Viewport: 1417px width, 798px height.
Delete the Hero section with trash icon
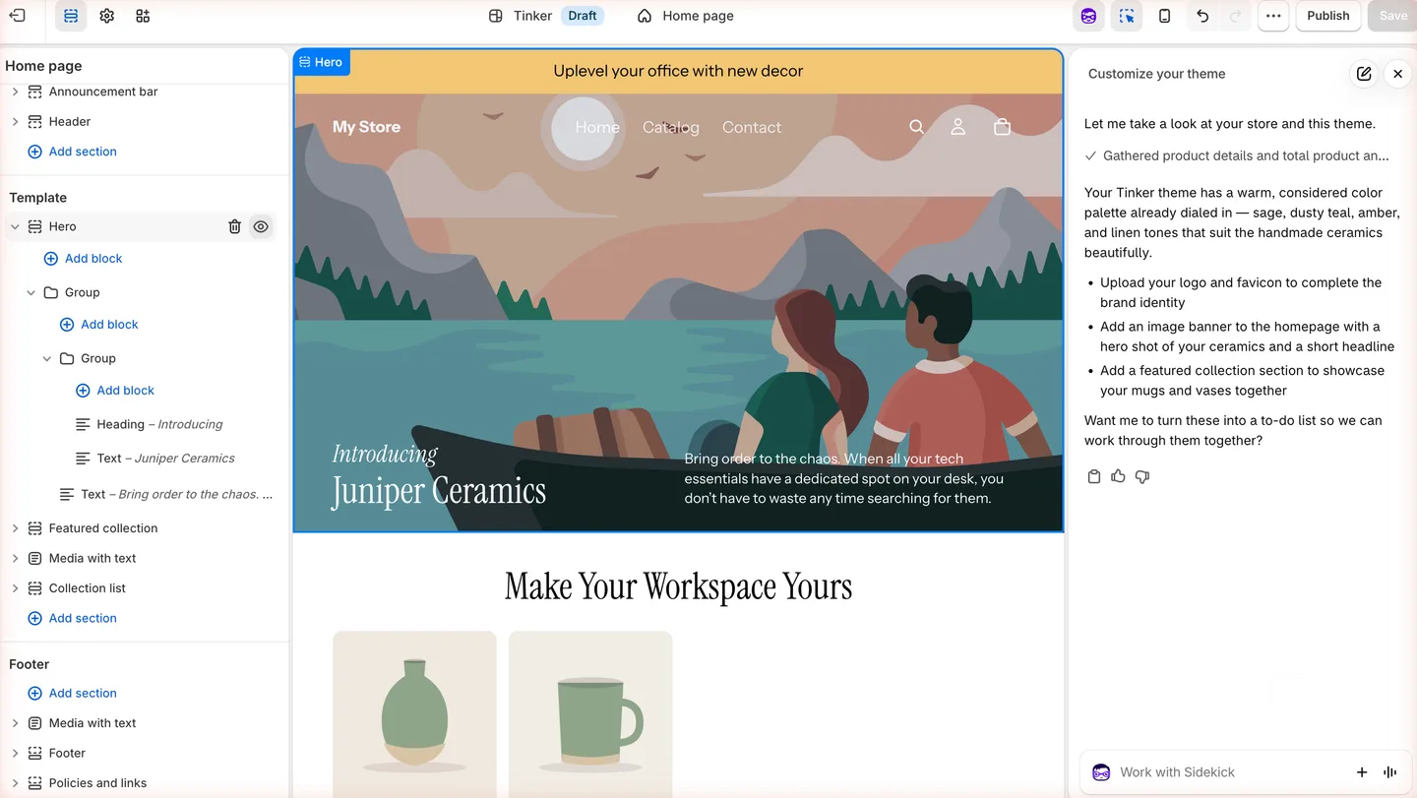[234, 226]
